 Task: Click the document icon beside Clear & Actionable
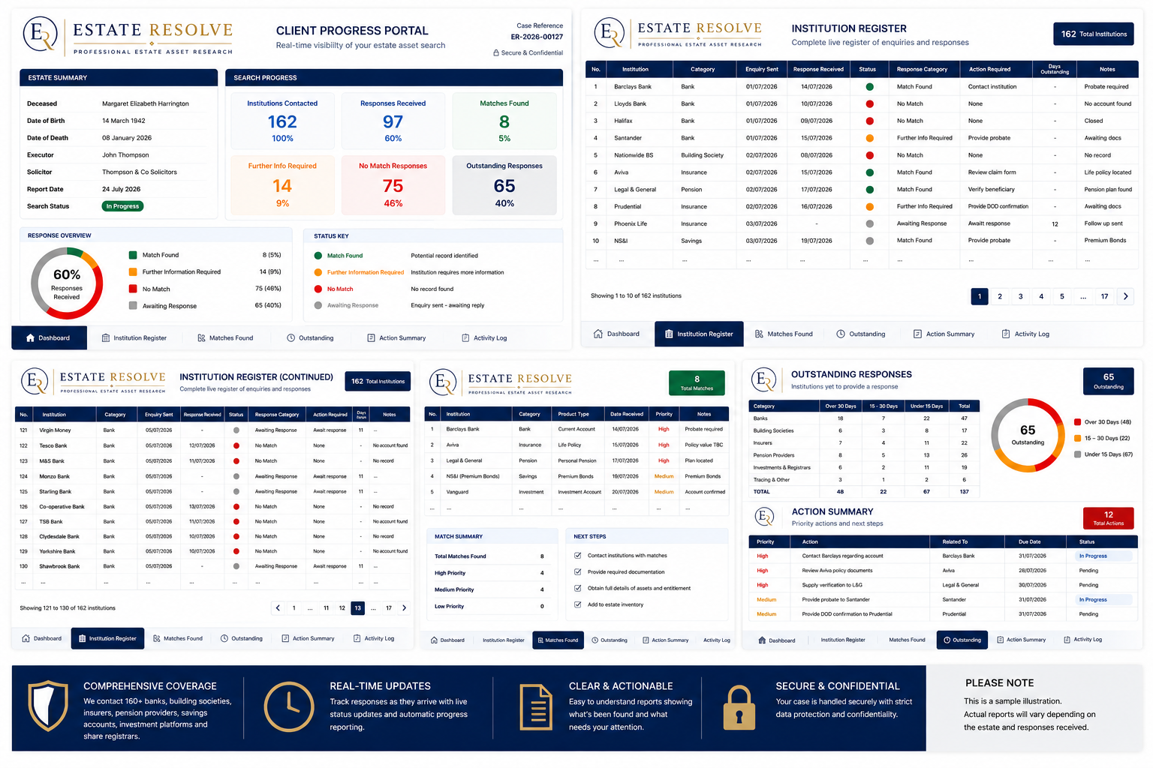536,706
